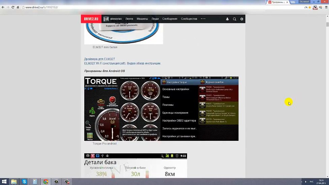Open the browser extension icon with the red badge
The width and height of the screenshot is (329, 185).
[x=315, y=7]
